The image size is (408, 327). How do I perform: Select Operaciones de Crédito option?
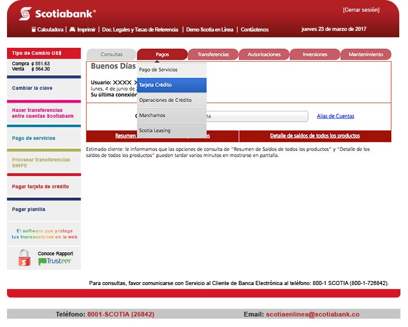[x=171, y=100]
